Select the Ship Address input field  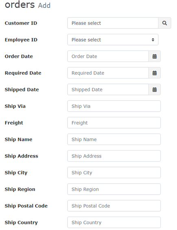coord(114,156)
